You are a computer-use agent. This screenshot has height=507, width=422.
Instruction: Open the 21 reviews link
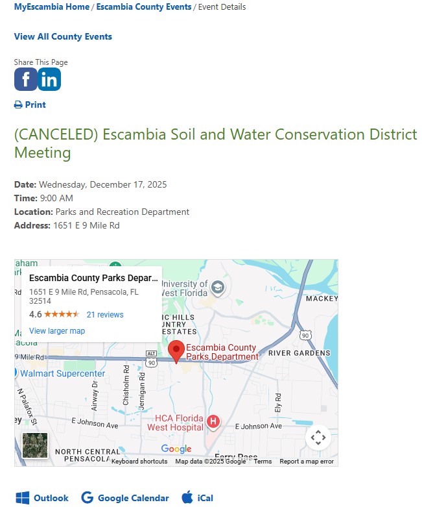click(105, 315)
